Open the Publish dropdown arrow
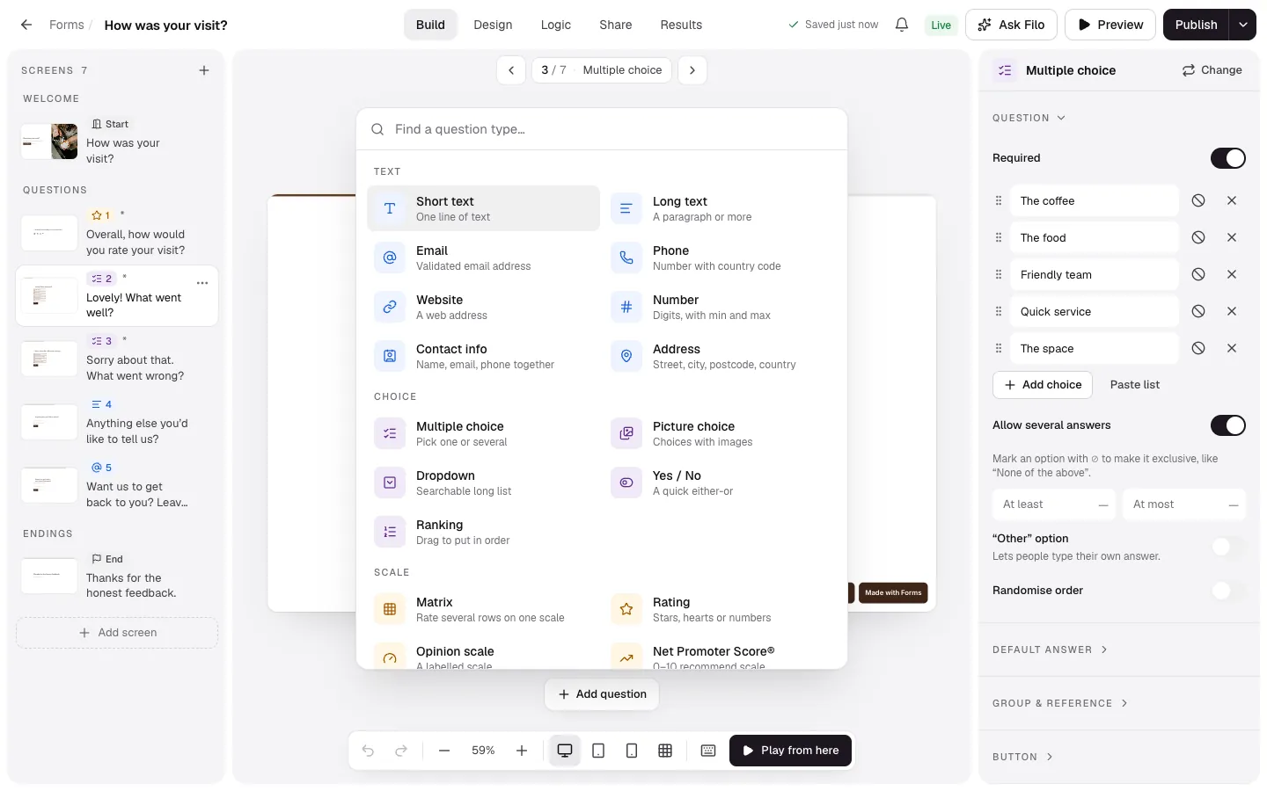The width and height of the screenshot is (1267, 791). point(1242,25)
